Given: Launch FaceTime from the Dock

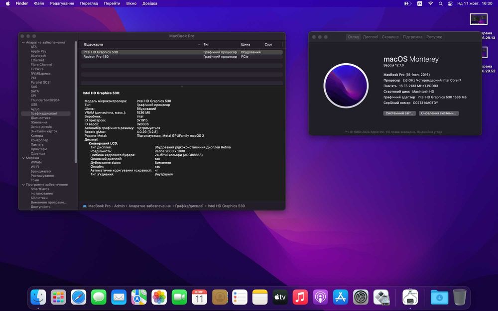Looking at the screenshot, I should coord(179,298).
